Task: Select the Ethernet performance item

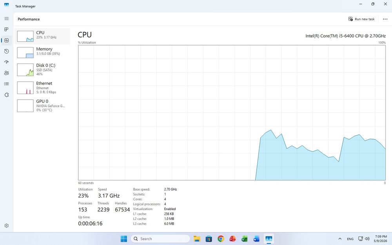Action: tap(42, 87)
